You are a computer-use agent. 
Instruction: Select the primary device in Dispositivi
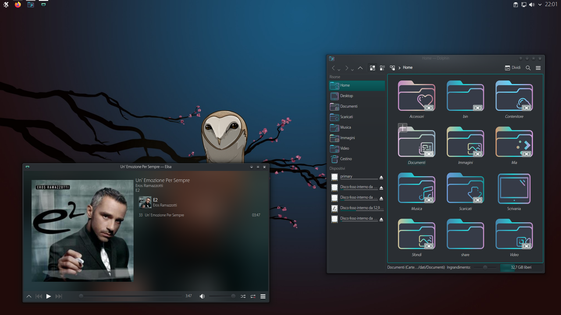coord(357,177)
